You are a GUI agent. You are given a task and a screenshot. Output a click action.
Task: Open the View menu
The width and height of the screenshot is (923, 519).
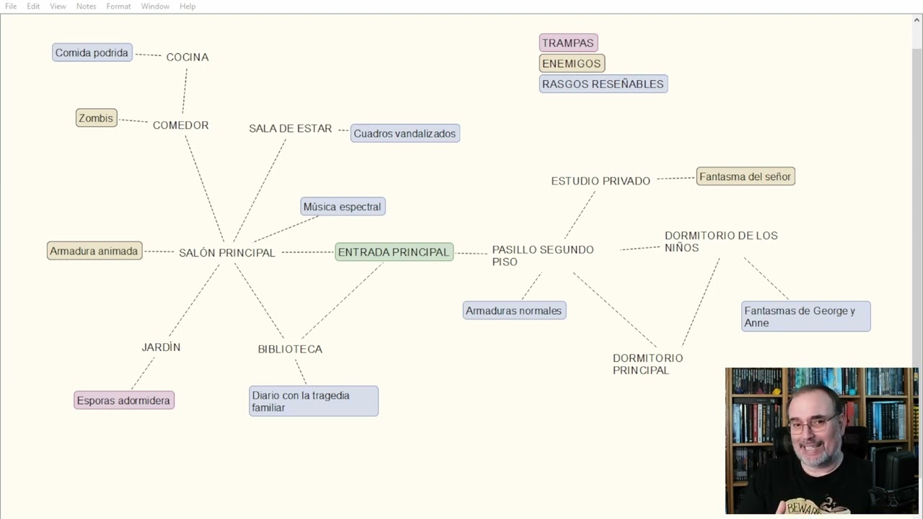58,6
